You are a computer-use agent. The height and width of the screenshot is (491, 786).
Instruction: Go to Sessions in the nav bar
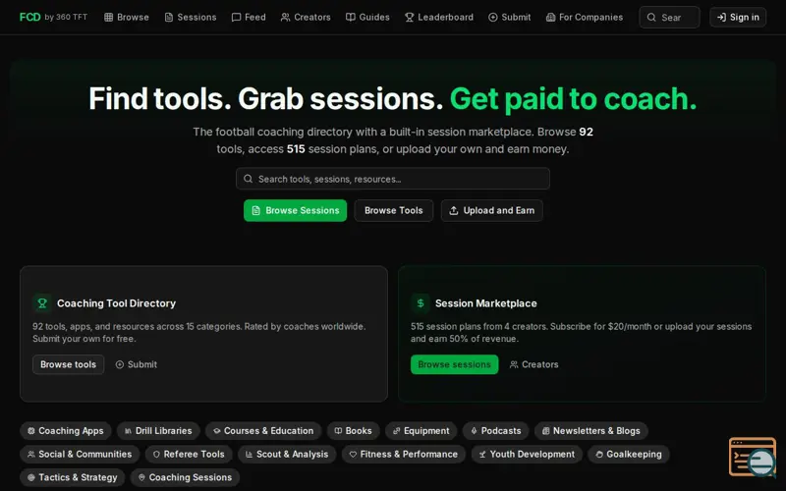click(191, 17)
